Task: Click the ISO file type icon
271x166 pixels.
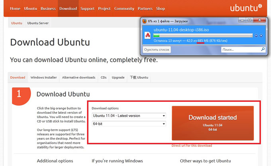Action: pyautogui.click(x=147, y=35)
